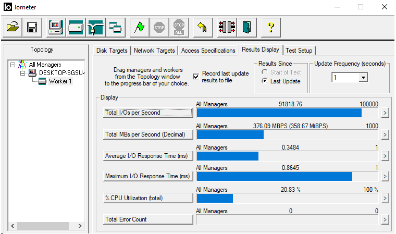Viewport: 396px width, 234px height.
Task: Click the Save configuration floppy disk icon
Action: click(x=32, y=27)
